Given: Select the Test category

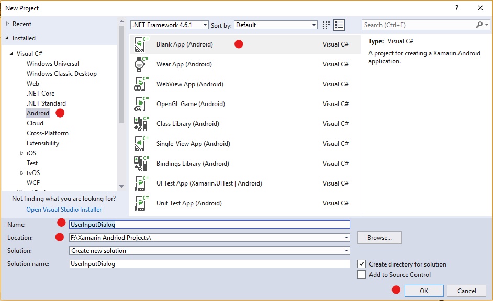Looking at the screenshot, I should (x=32, y=163).
